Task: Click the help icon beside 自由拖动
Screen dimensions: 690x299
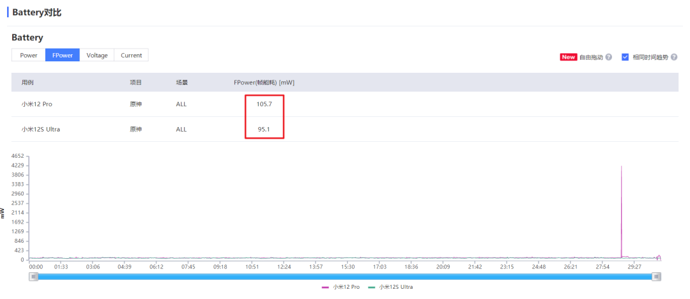Action: 608,57
